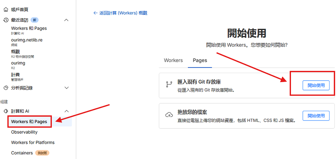Click the Git branch icon in import card
Screen dimensions: 336x159
[169, 84]
